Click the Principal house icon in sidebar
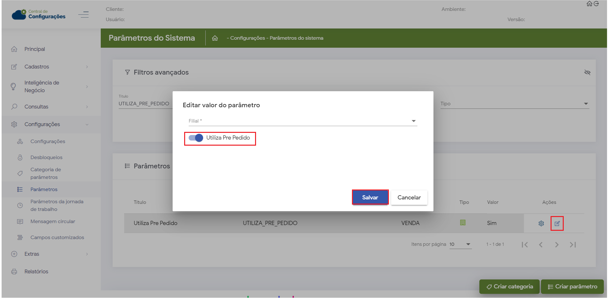Image resolution: width=608 pixels, height=298 pixels. coord(14,49)
